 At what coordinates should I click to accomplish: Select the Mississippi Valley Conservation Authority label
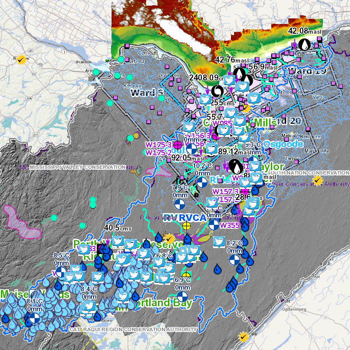79,168
